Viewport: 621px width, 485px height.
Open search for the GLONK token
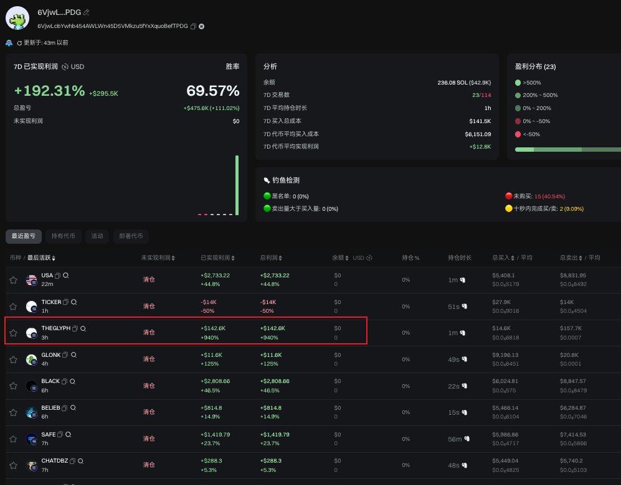pos(73,355)
